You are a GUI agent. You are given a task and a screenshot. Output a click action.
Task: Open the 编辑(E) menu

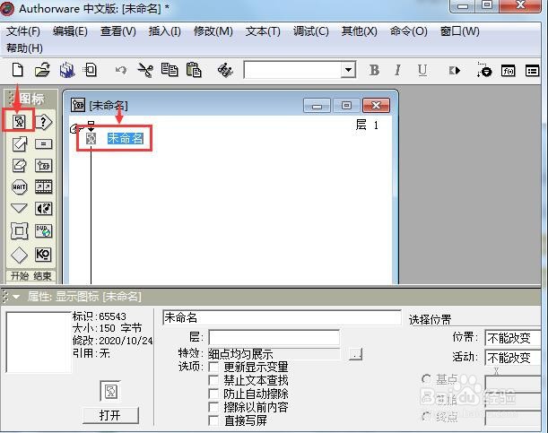click(70, 31)
